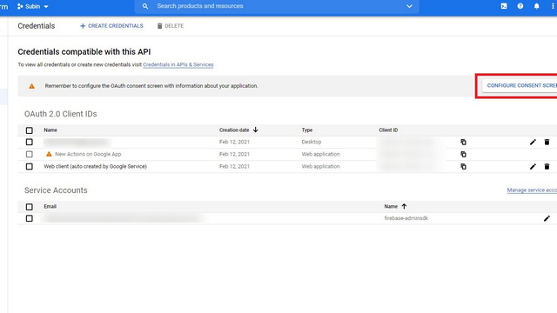Viewport: 557px width, 313px height.
Task: Click CREATE CREDENTIALS button
Action: (x=111, y=26)
